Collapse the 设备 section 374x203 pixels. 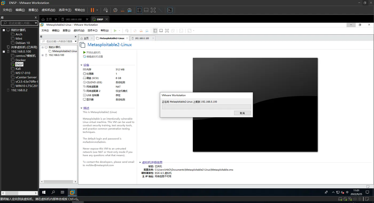point(81,65)
